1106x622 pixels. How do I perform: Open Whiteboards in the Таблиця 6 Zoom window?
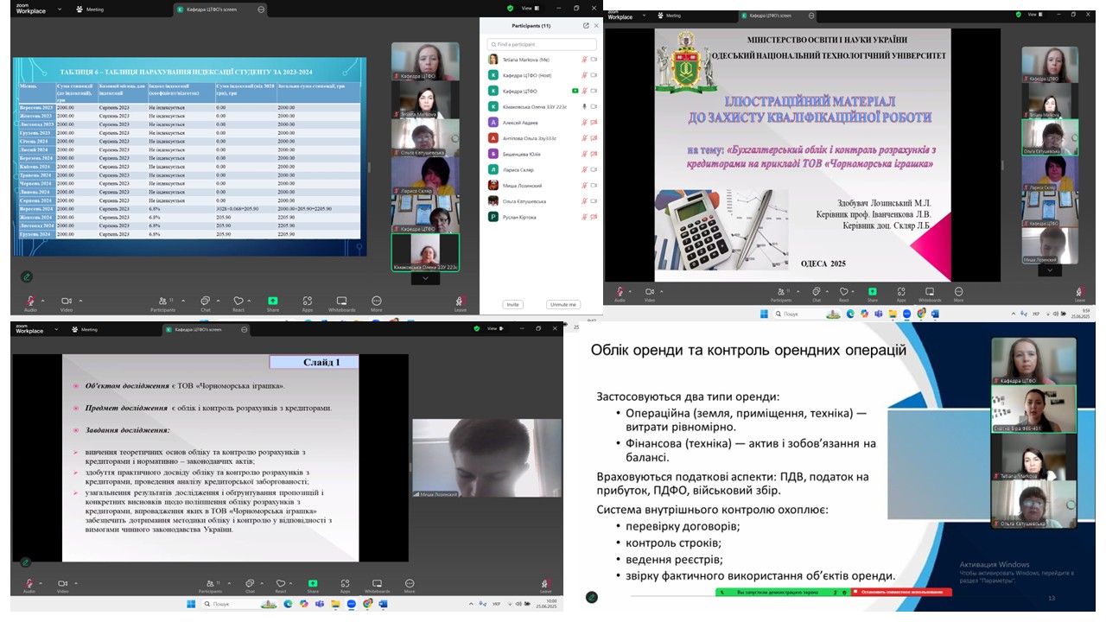(341, 303)
